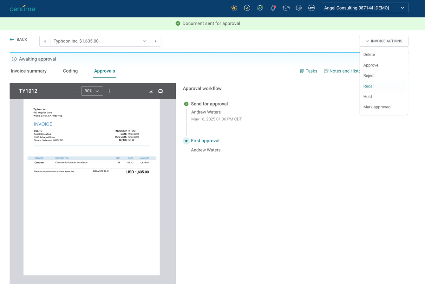Zoom out with the minus control
This screenshot has height=284, width=425.
(x=75, y=91)
